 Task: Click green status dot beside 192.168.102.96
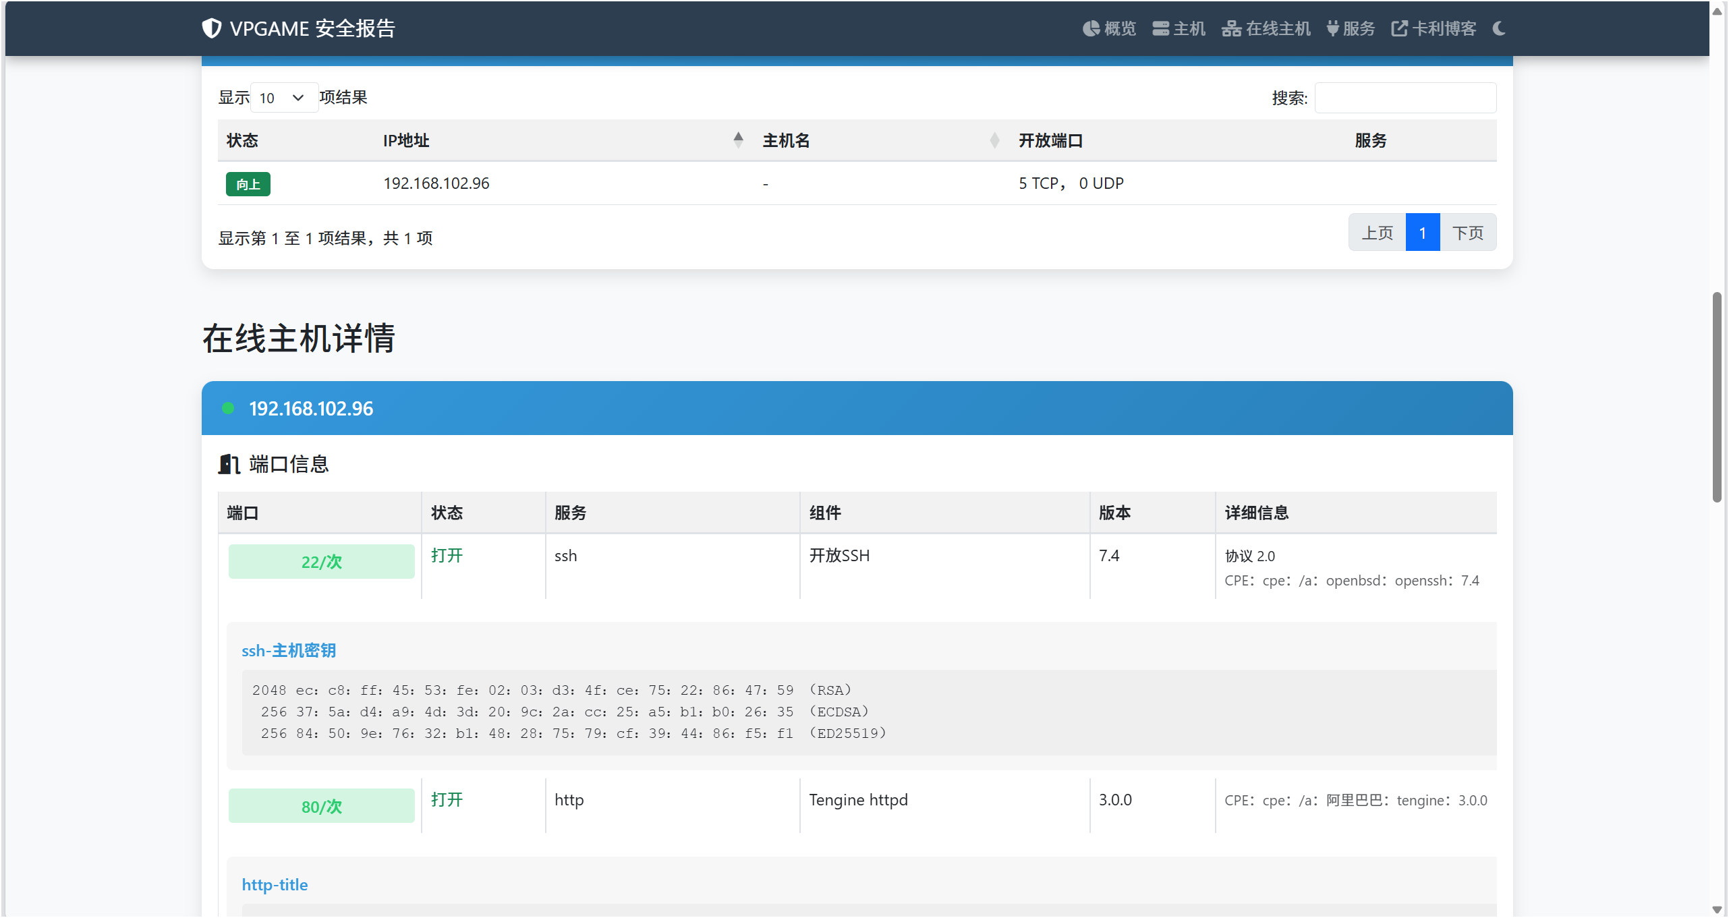(228, 408)
